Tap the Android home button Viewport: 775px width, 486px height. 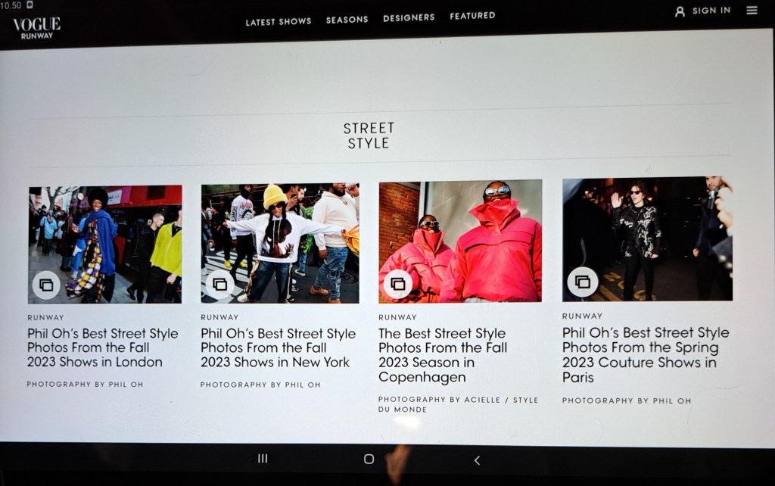[x=369, y=460]
